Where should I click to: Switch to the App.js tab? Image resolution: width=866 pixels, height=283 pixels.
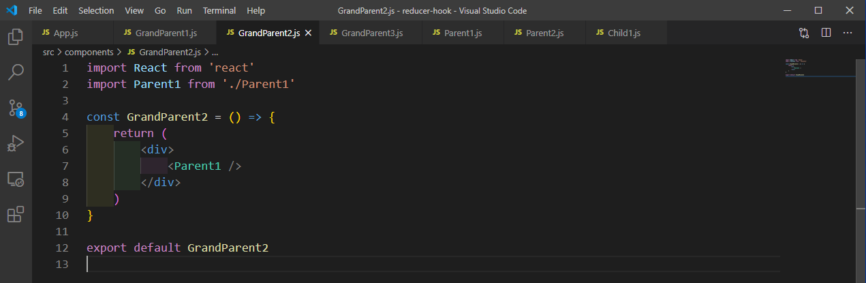(x=71, y=33)
